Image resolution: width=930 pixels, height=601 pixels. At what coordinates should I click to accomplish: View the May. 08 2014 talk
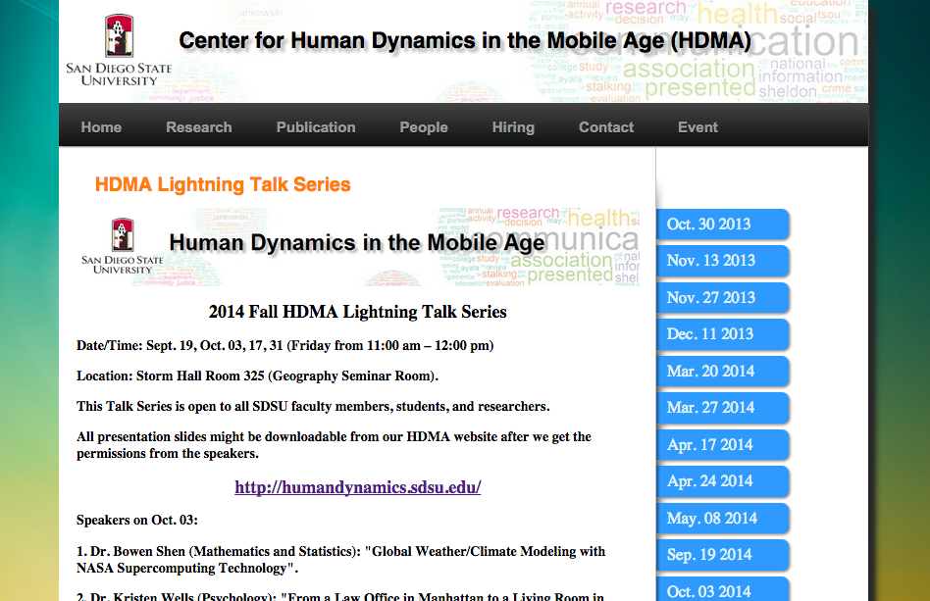pyautogui.click(x=722, y=518)
